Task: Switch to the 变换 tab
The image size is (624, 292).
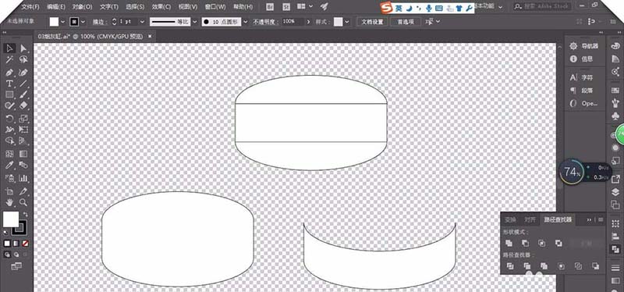Action: coord(510,219)
